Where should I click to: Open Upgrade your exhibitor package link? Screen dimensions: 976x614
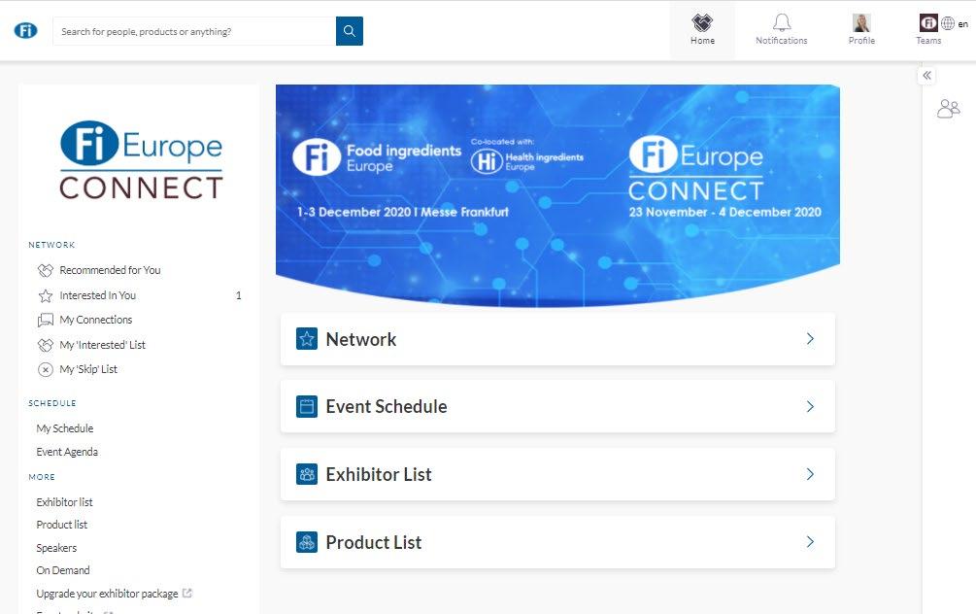pos(107,594)
